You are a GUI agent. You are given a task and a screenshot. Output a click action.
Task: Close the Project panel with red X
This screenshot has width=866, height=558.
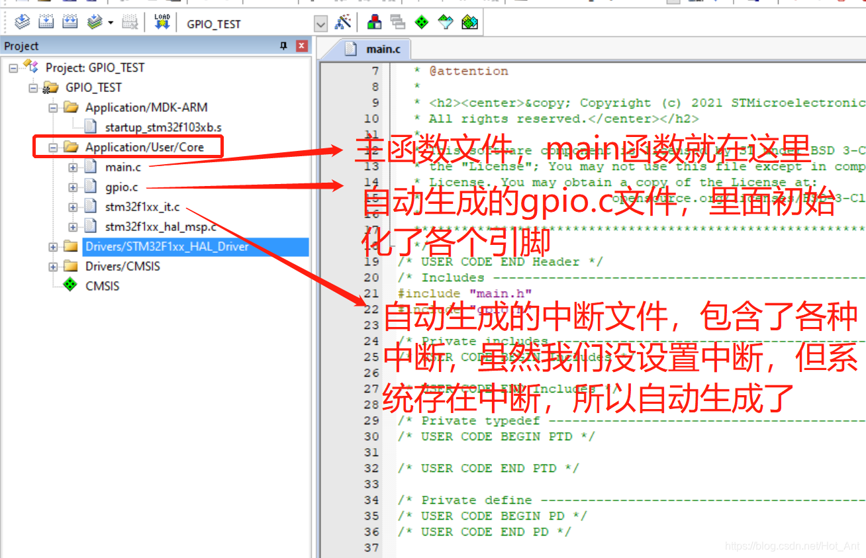(x=302, y=46)
